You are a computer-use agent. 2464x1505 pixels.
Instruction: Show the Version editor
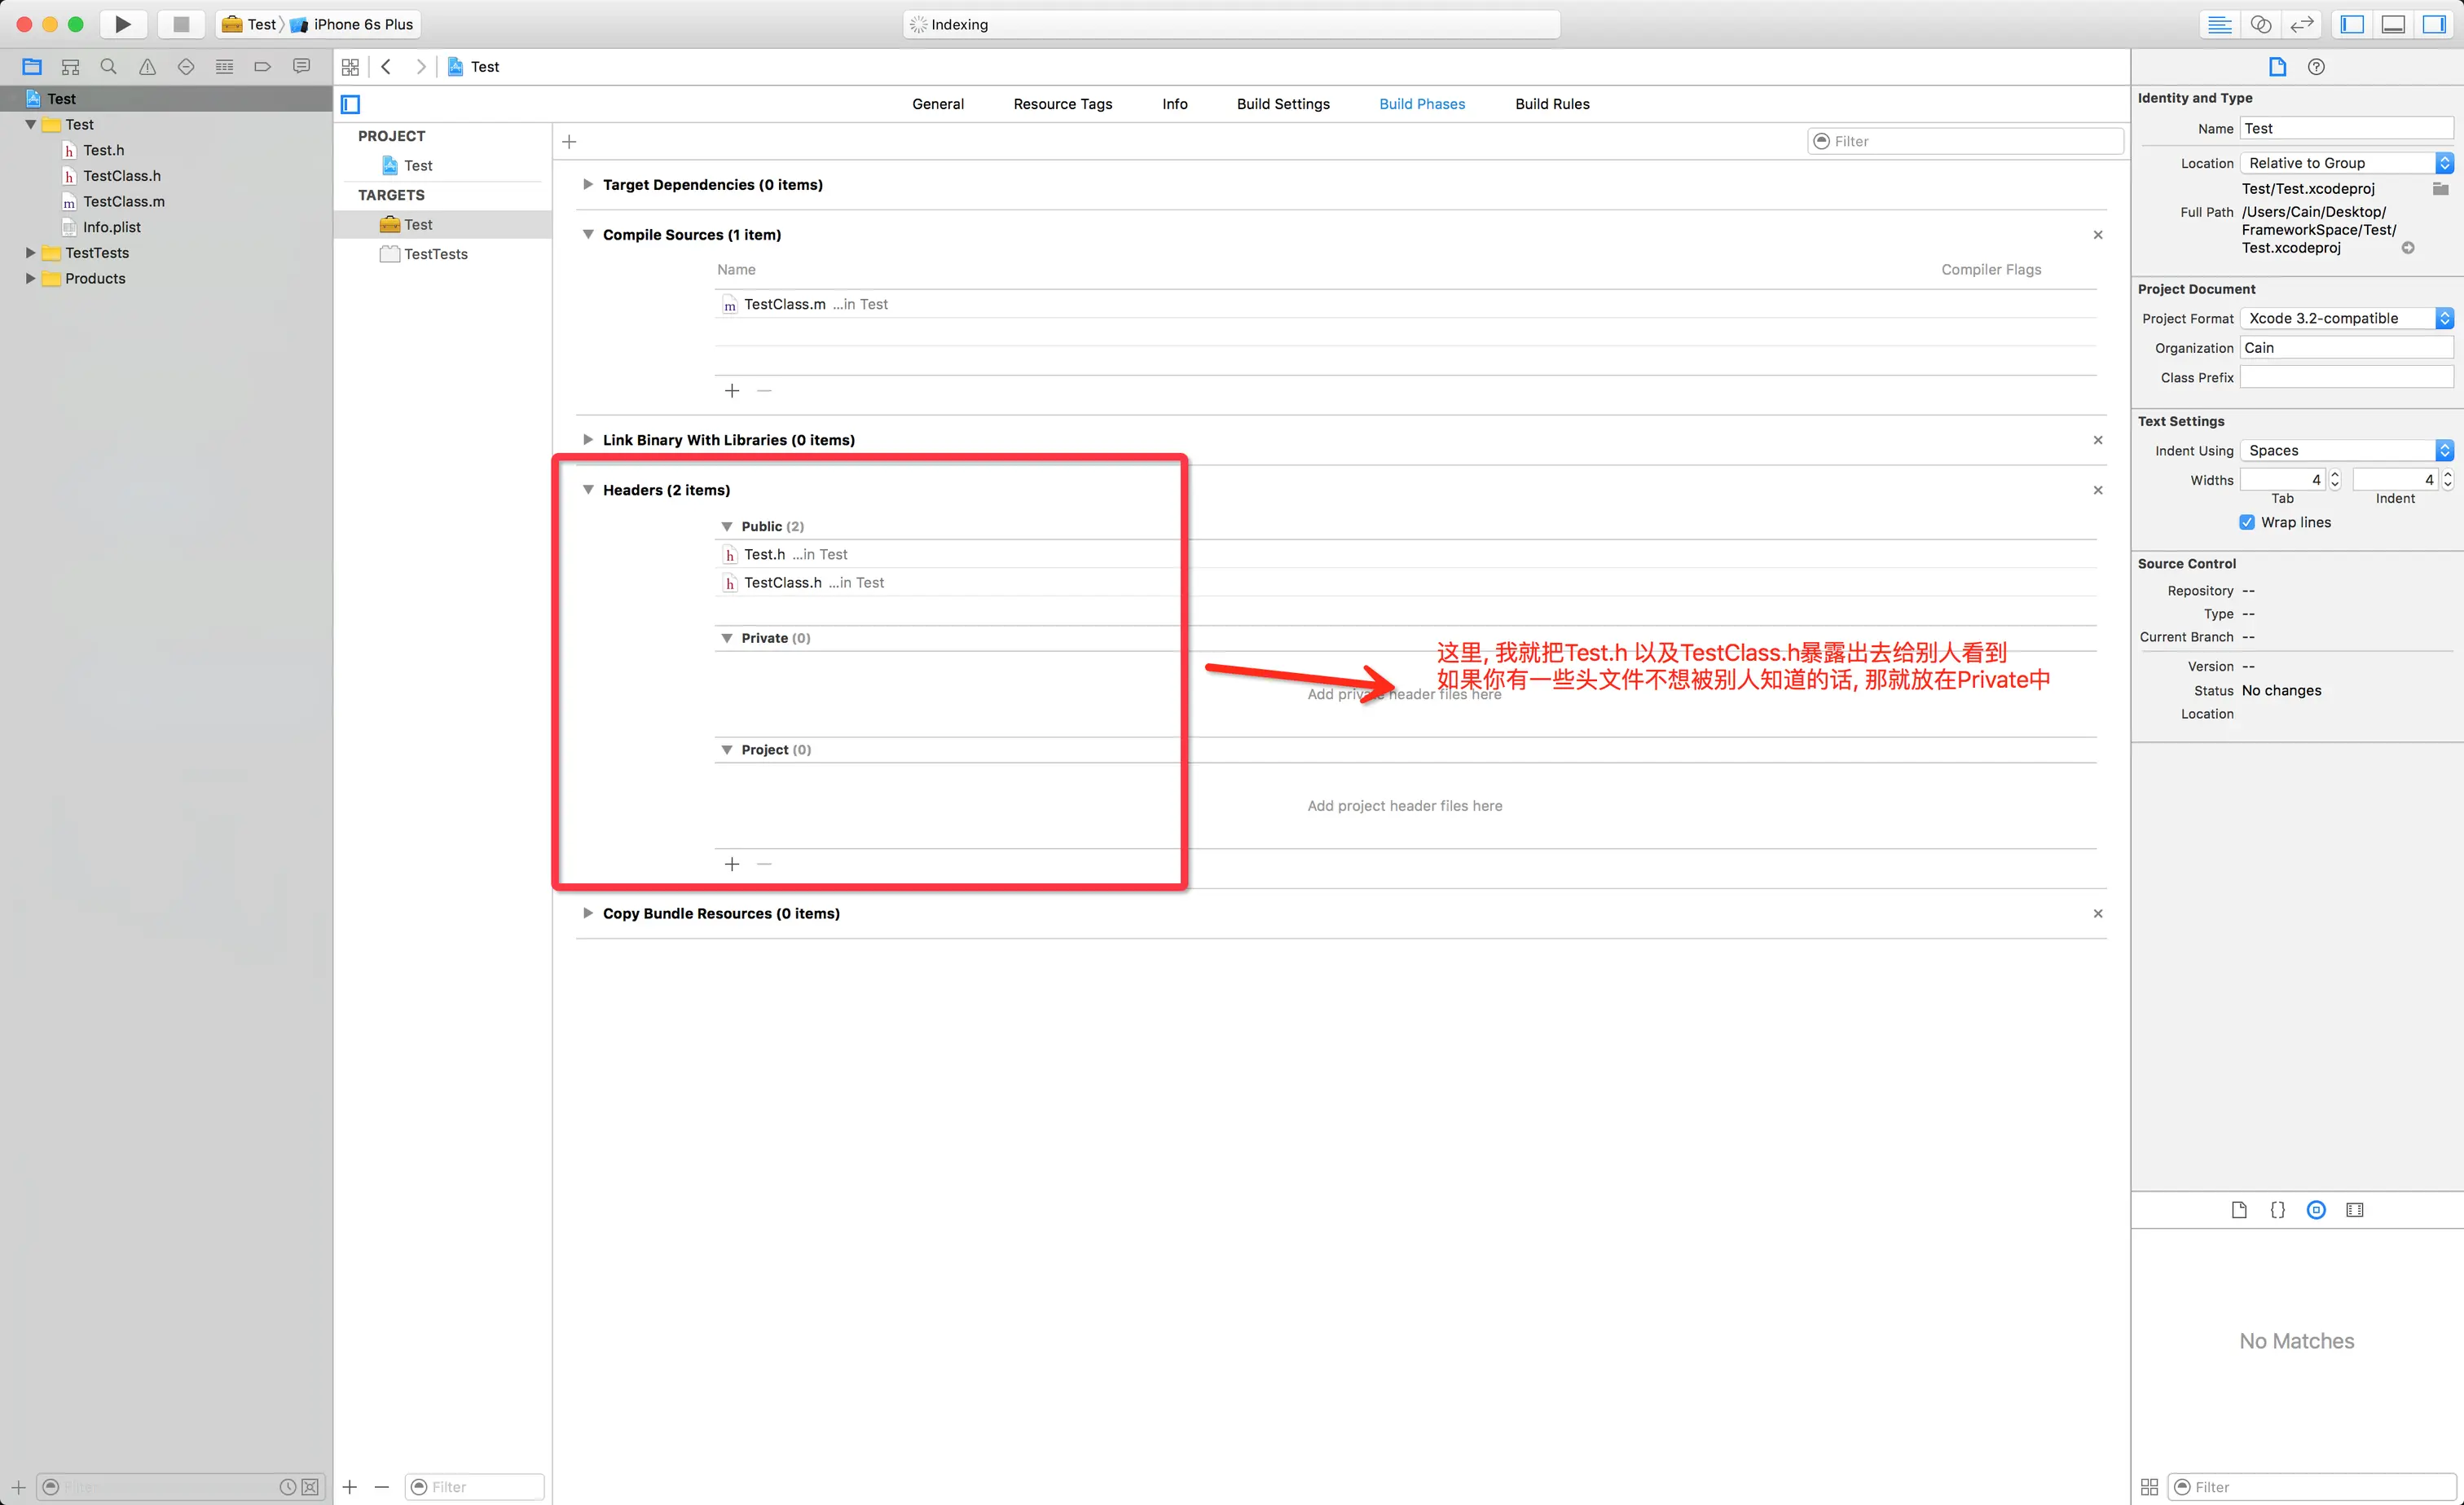click(2302, 24)
